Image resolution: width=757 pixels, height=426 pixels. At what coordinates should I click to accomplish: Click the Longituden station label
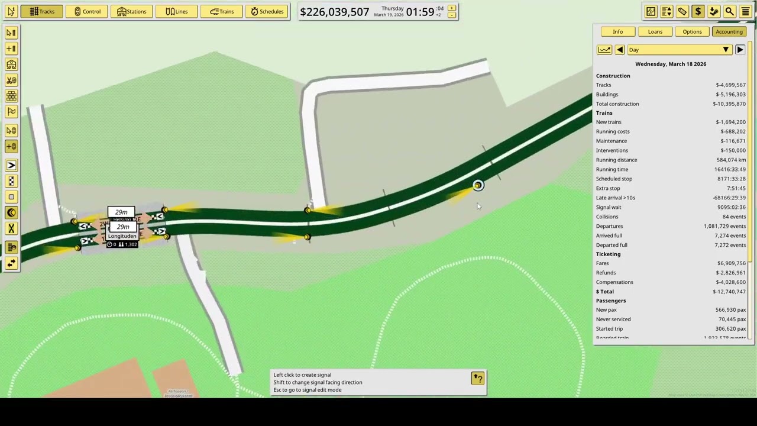(122, 236)
